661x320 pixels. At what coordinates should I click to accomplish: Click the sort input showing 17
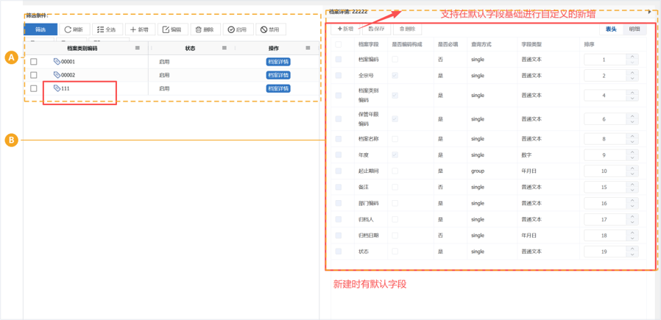604,219
